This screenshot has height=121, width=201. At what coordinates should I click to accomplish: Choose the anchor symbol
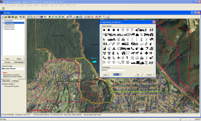point(141,34)
